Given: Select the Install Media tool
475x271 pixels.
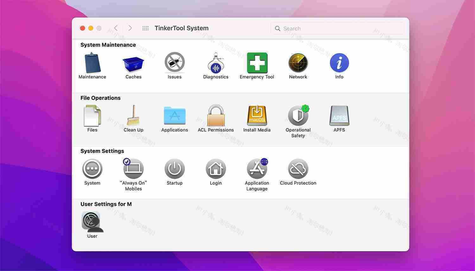Looking at the screenshot, I should (x=257, y=116).
